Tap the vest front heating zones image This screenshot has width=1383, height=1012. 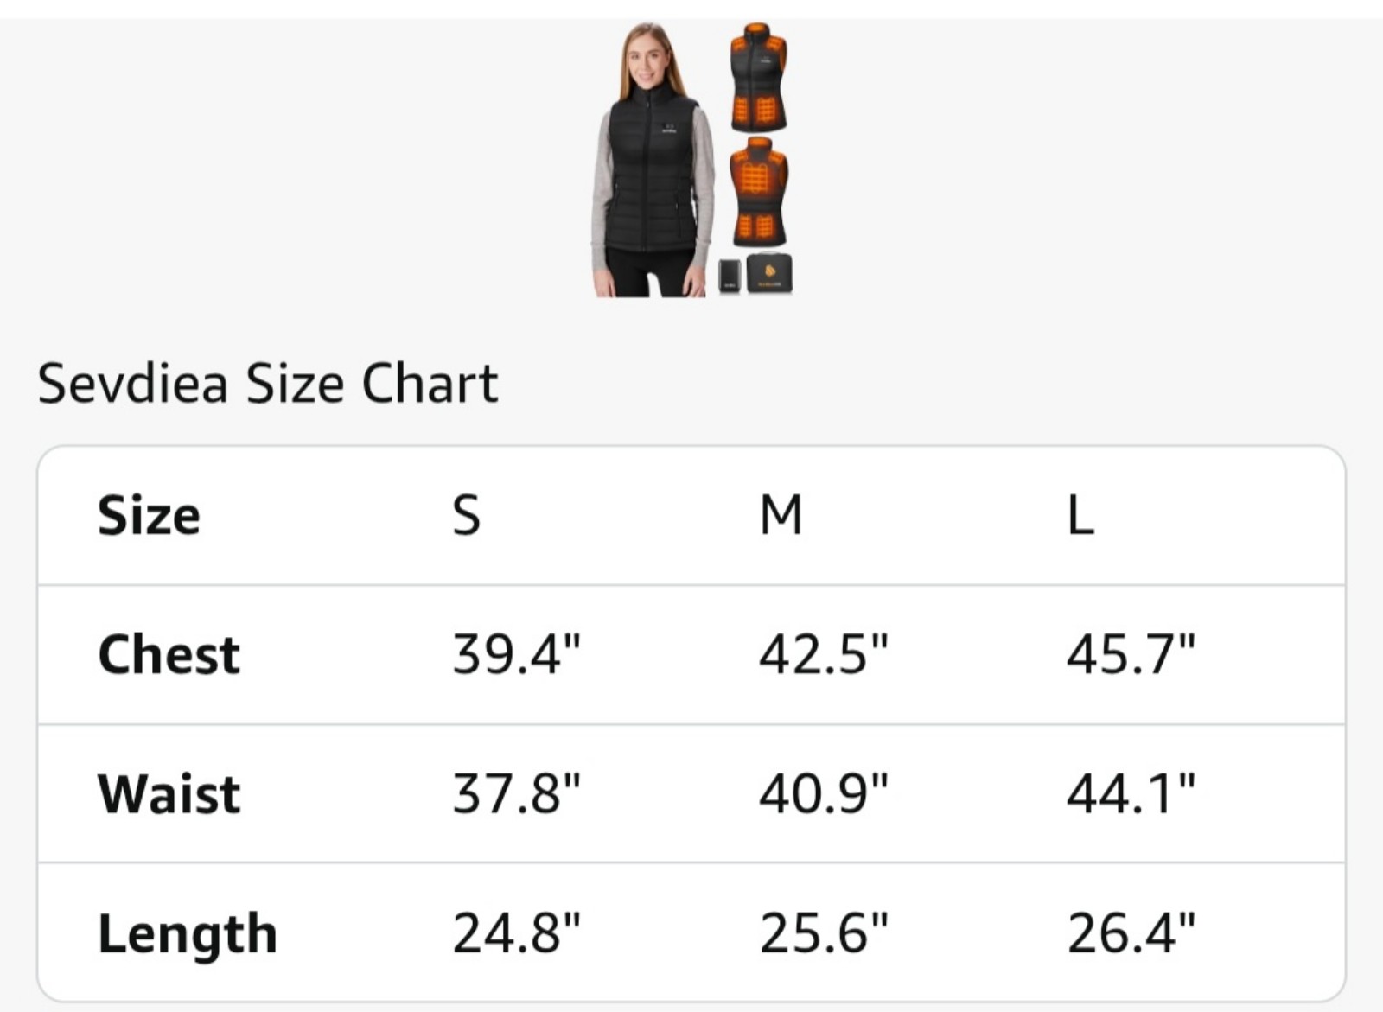click(x=758, y=77)
